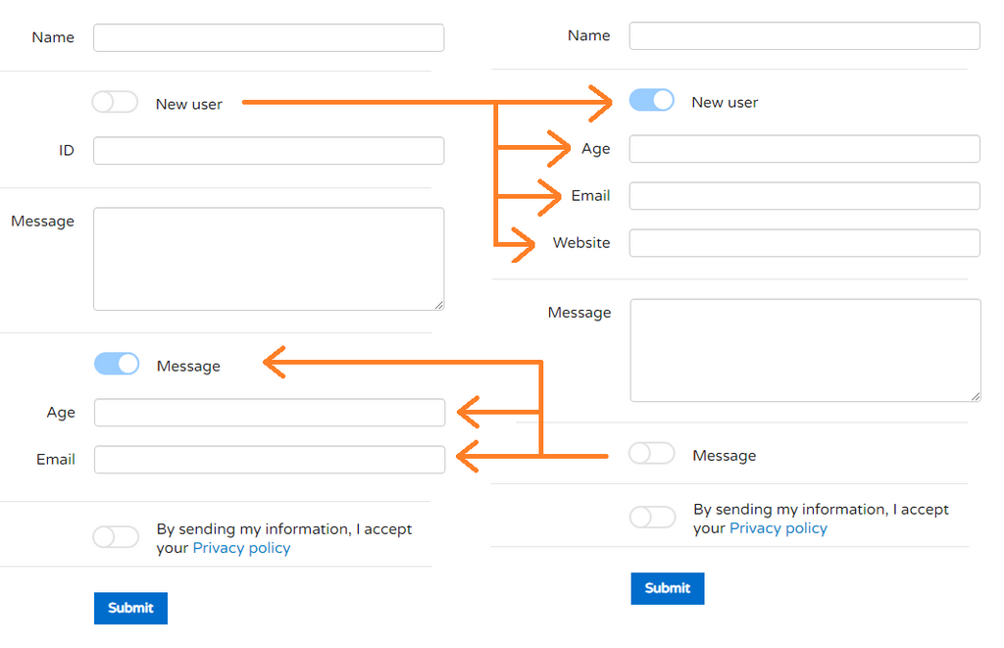Accept the privacy policy toggle on the left form
The image size is (1004, 648).
[116, 536]
